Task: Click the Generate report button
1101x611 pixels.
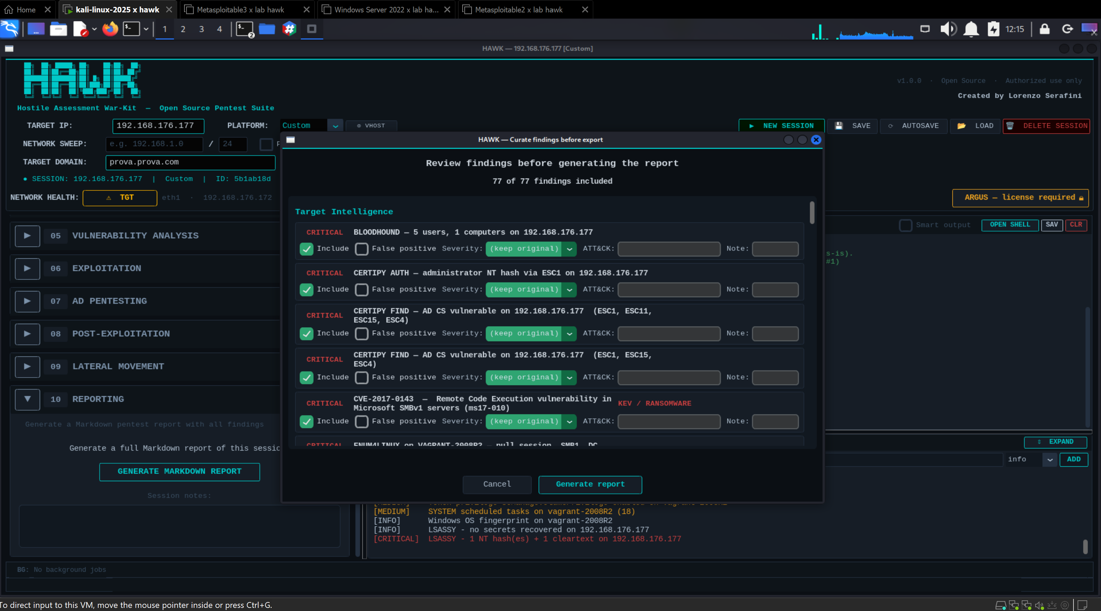Action: pyautogui.click(x=590, y=484)
